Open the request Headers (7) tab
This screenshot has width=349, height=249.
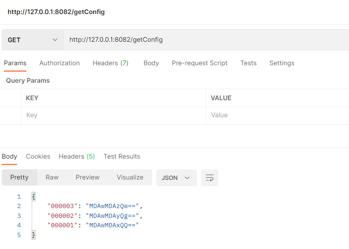point(110,63)
